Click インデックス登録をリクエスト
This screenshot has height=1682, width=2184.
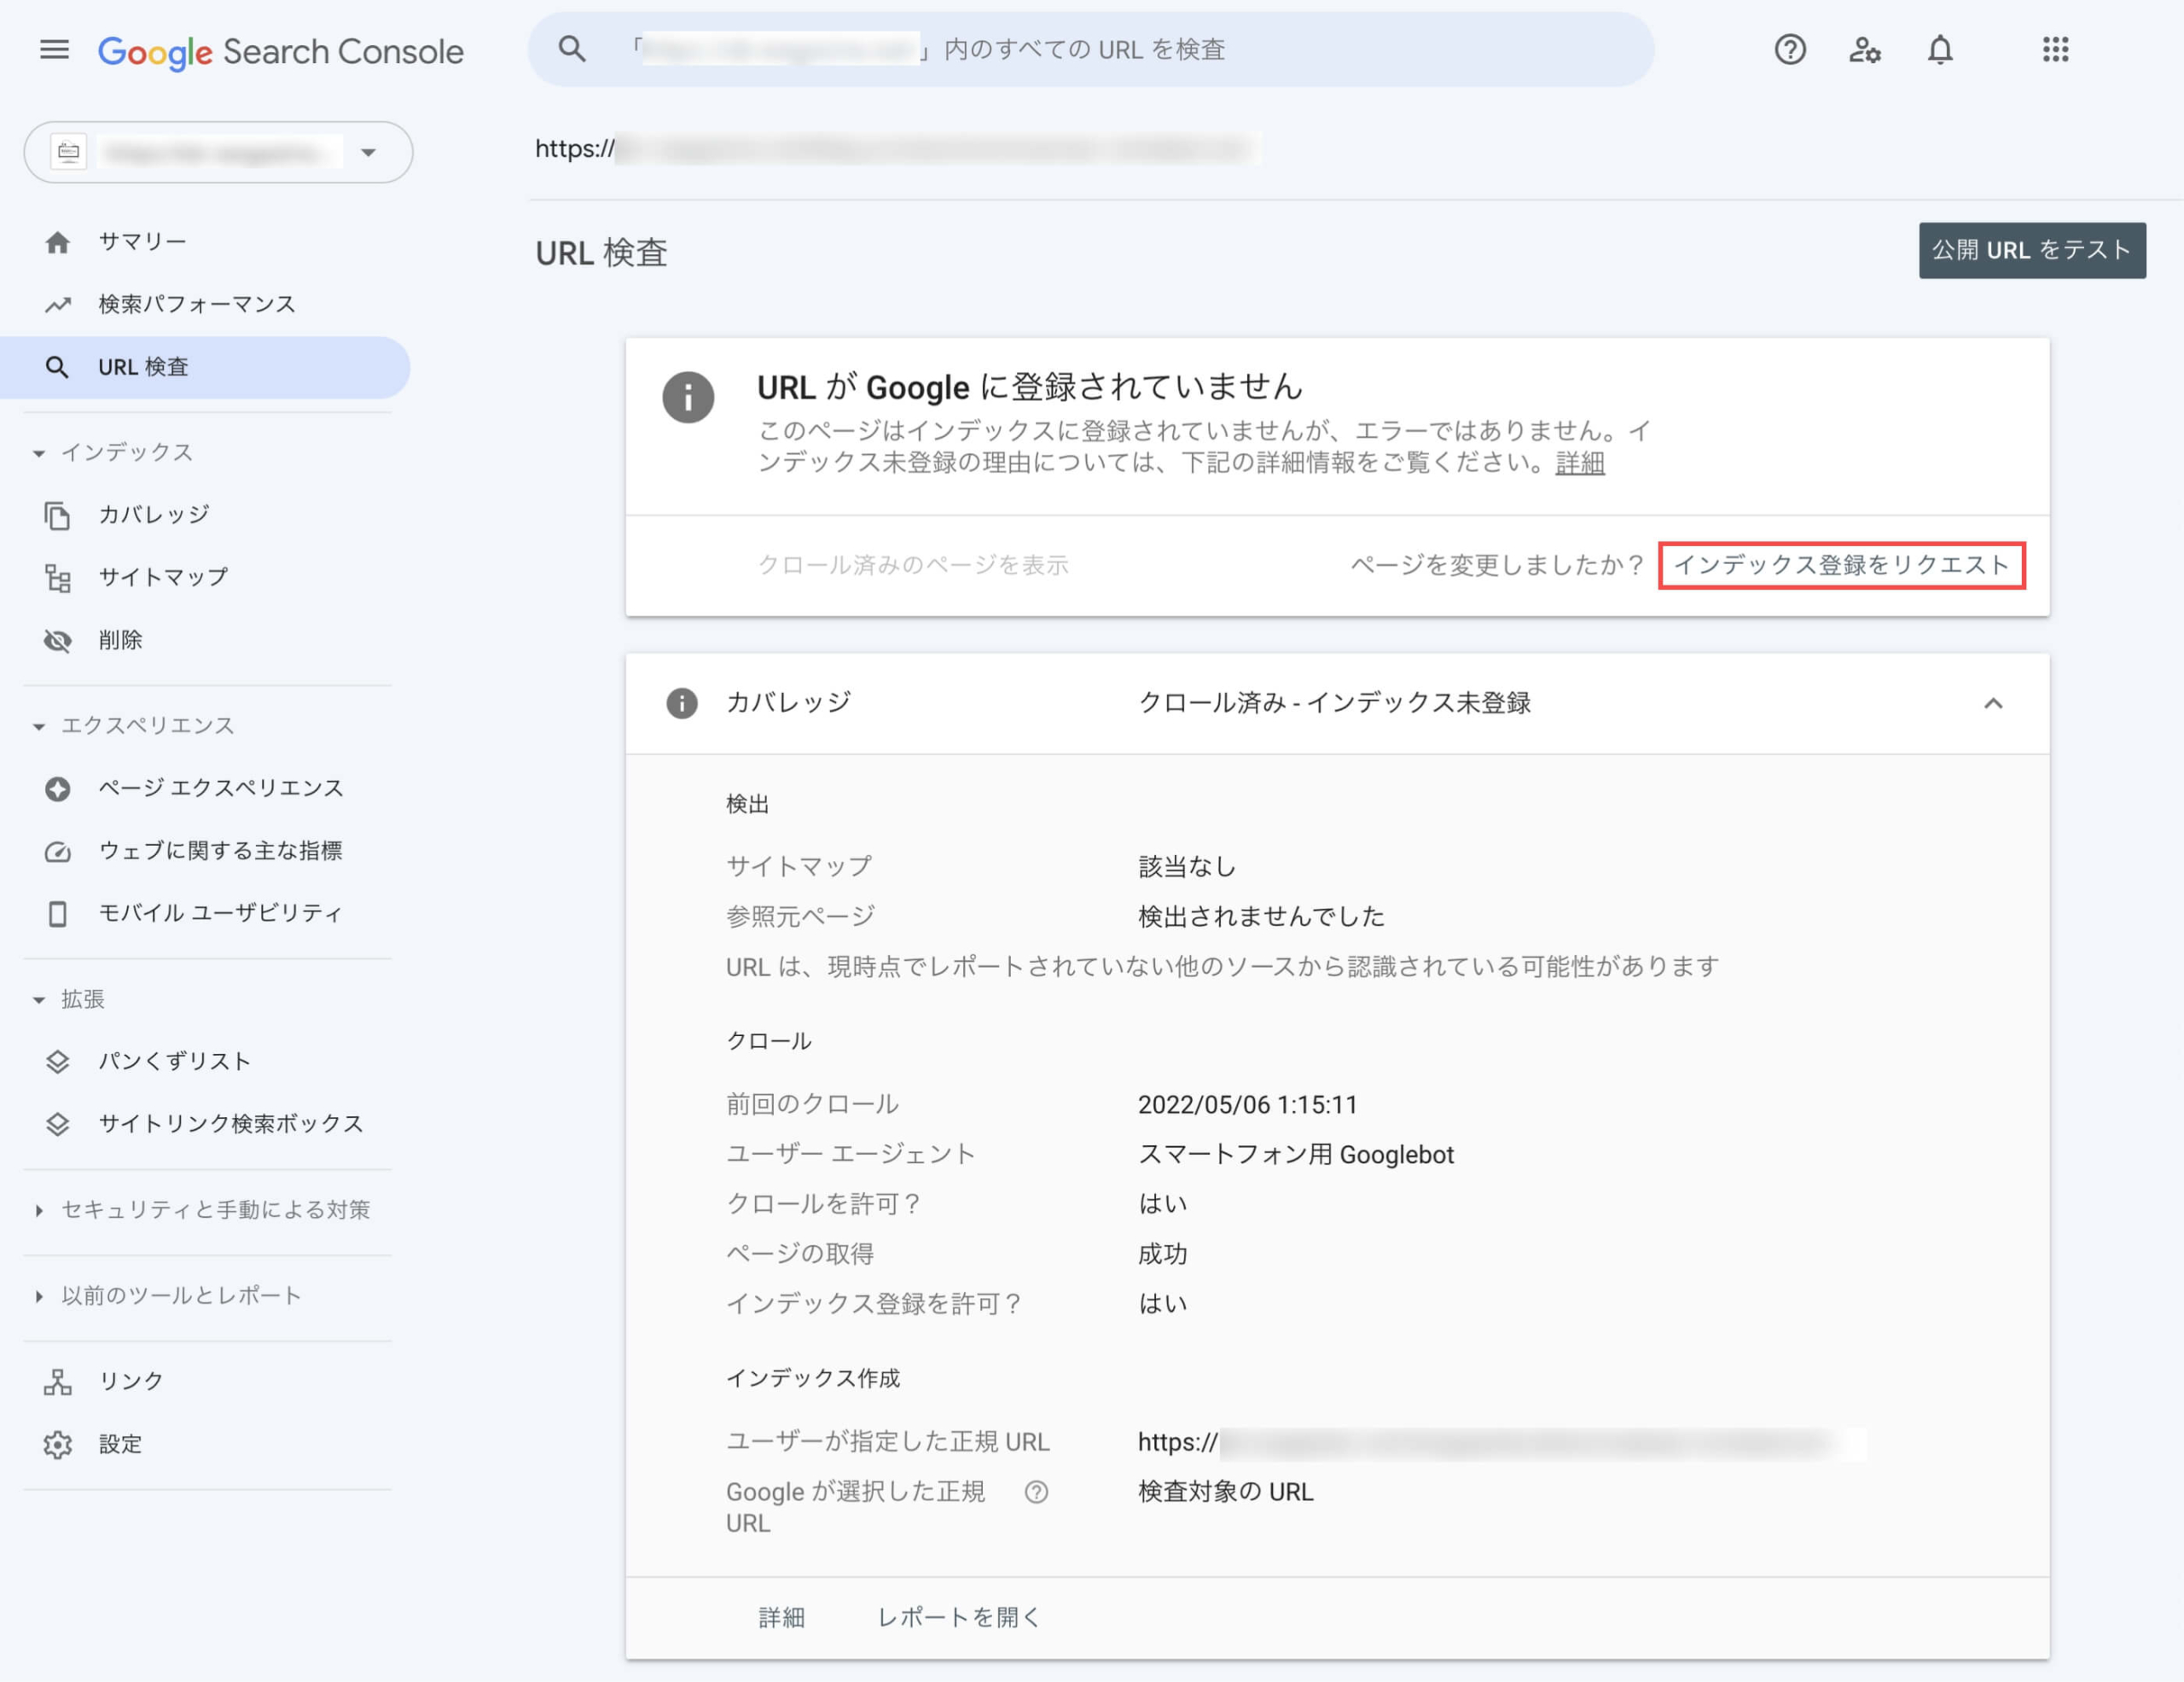(1842, 565)
